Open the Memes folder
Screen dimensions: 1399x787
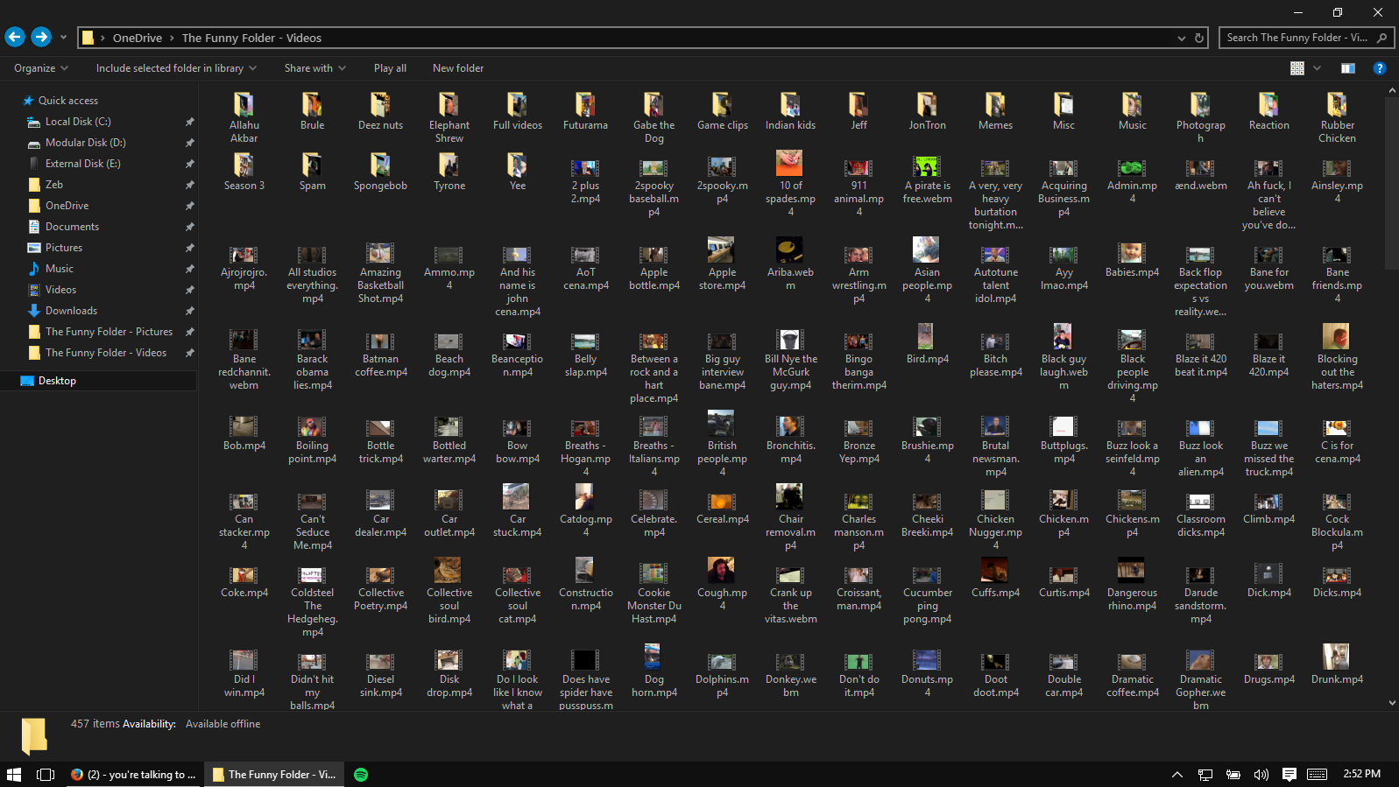pos(995,112)
